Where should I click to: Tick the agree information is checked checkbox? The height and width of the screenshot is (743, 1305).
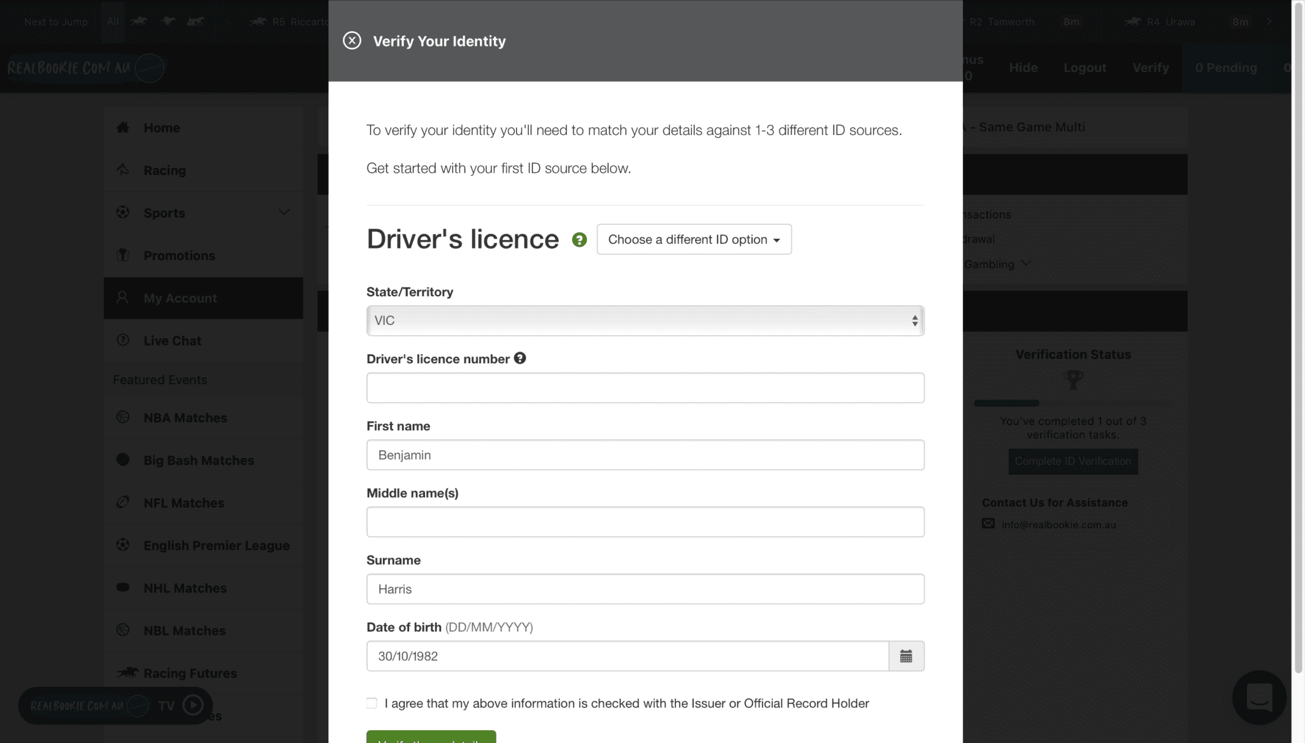pyautogui.click(x=371, y=703)
